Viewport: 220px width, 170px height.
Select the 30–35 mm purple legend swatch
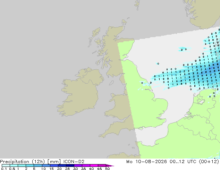(x=78, y=165)
